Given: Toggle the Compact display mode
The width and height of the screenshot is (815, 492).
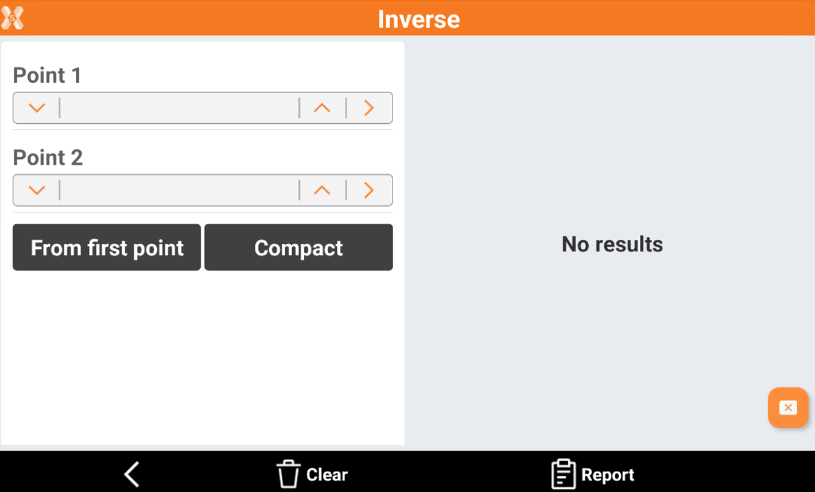Looking at the screenshot, I should [299, 248].
